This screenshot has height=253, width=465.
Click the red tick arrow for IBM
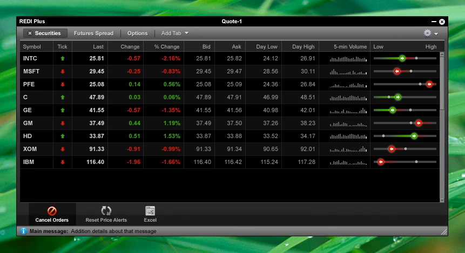[x=63, y=162]
